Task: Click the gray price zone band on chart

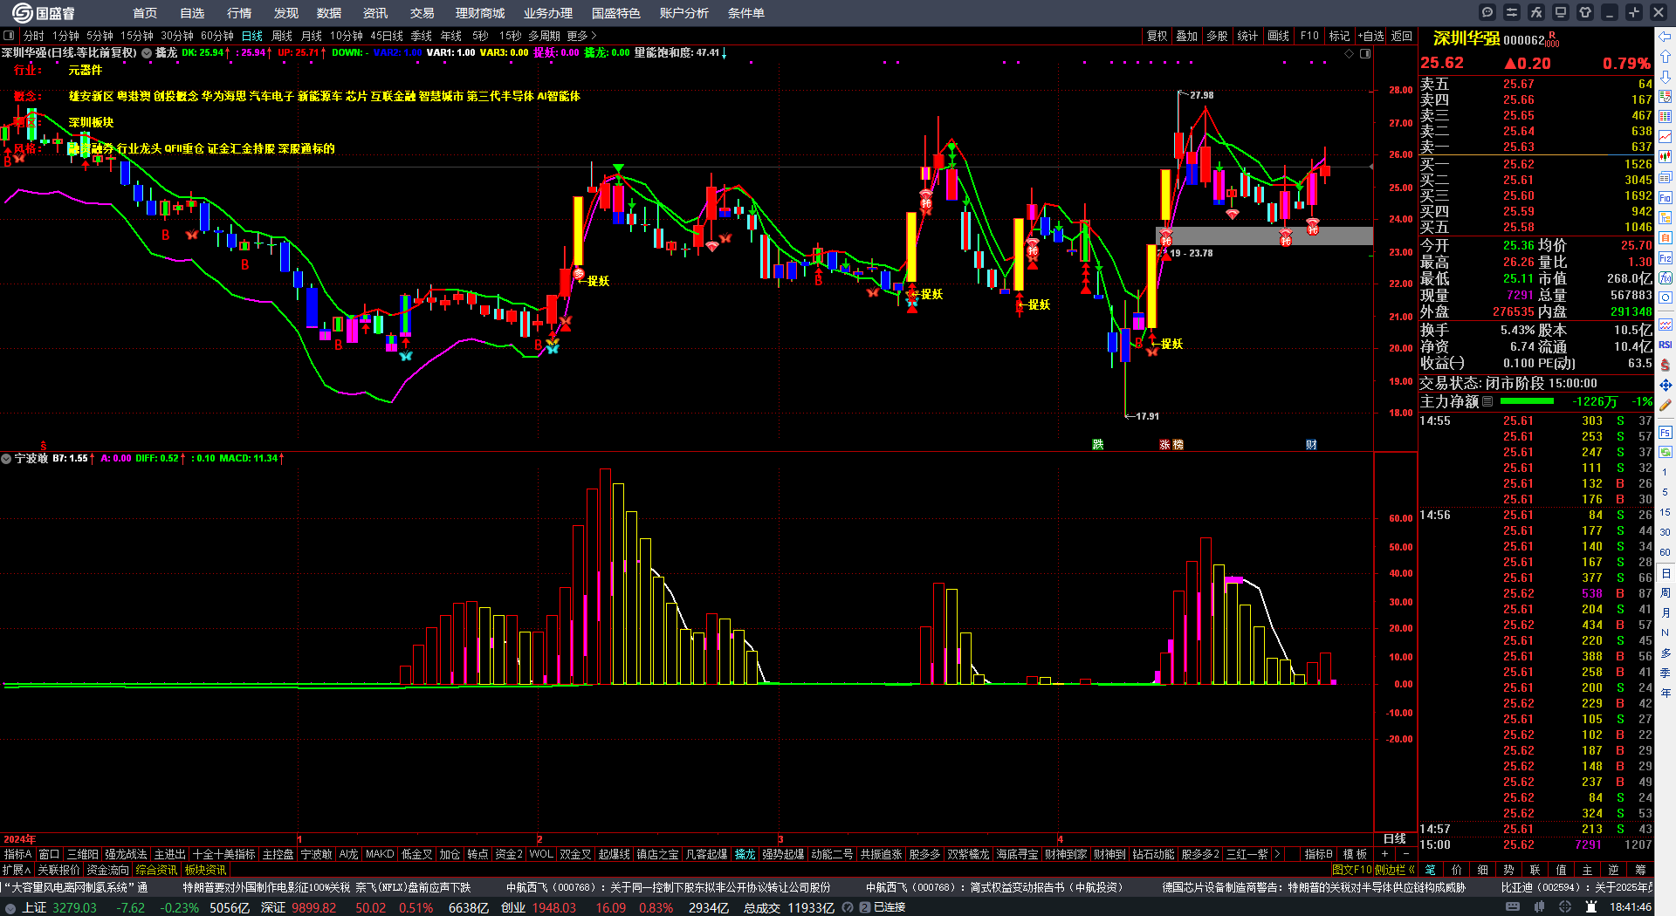Action: click(x=1264, y=236)
